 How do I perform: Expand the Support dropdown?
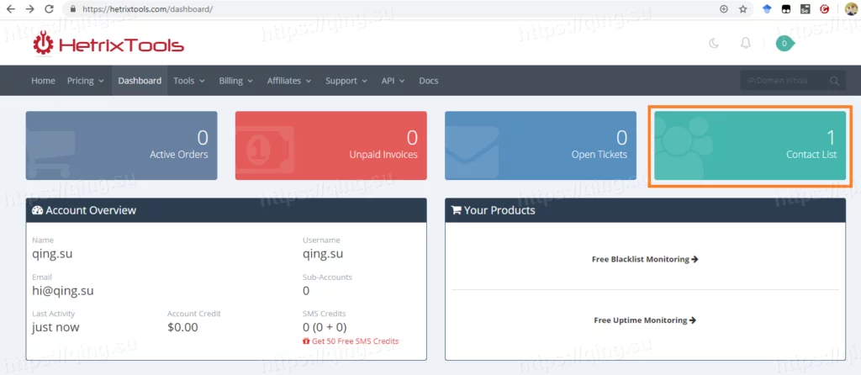pos(346,81)
